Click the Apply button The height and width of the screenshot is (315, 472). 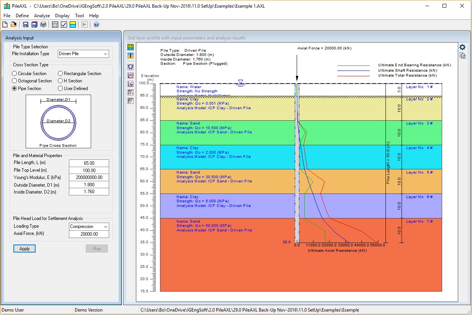[24, 249]
